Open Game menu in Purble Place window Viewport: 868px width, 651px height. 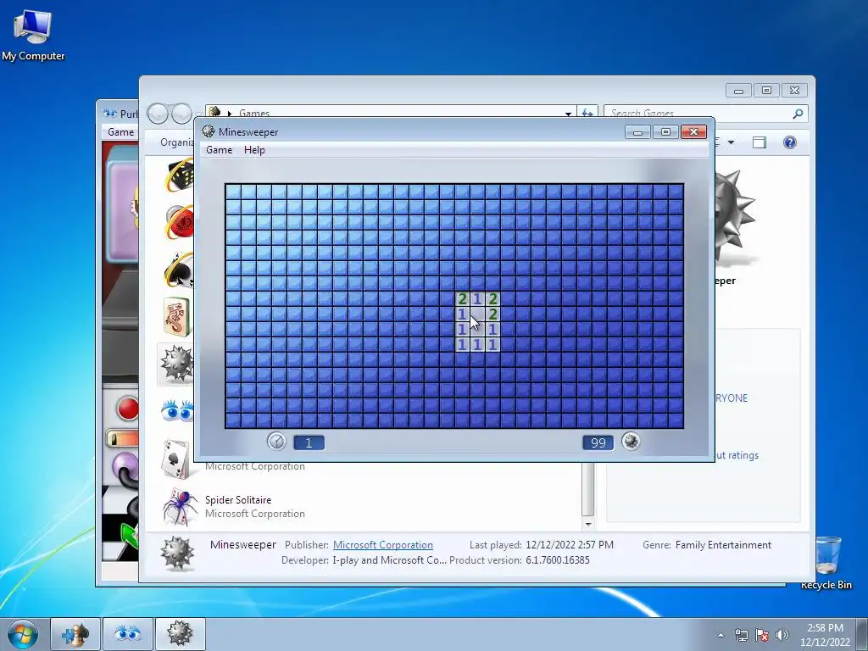(120, 131)
